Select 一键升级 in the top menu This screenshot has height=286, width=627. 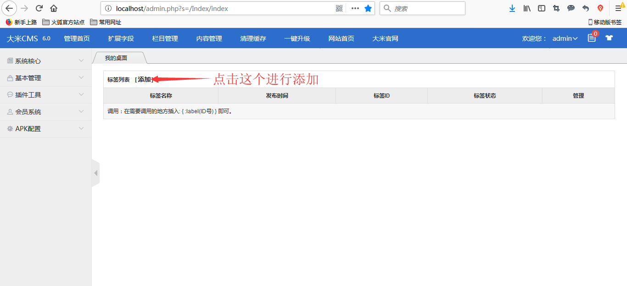point(297,38)
